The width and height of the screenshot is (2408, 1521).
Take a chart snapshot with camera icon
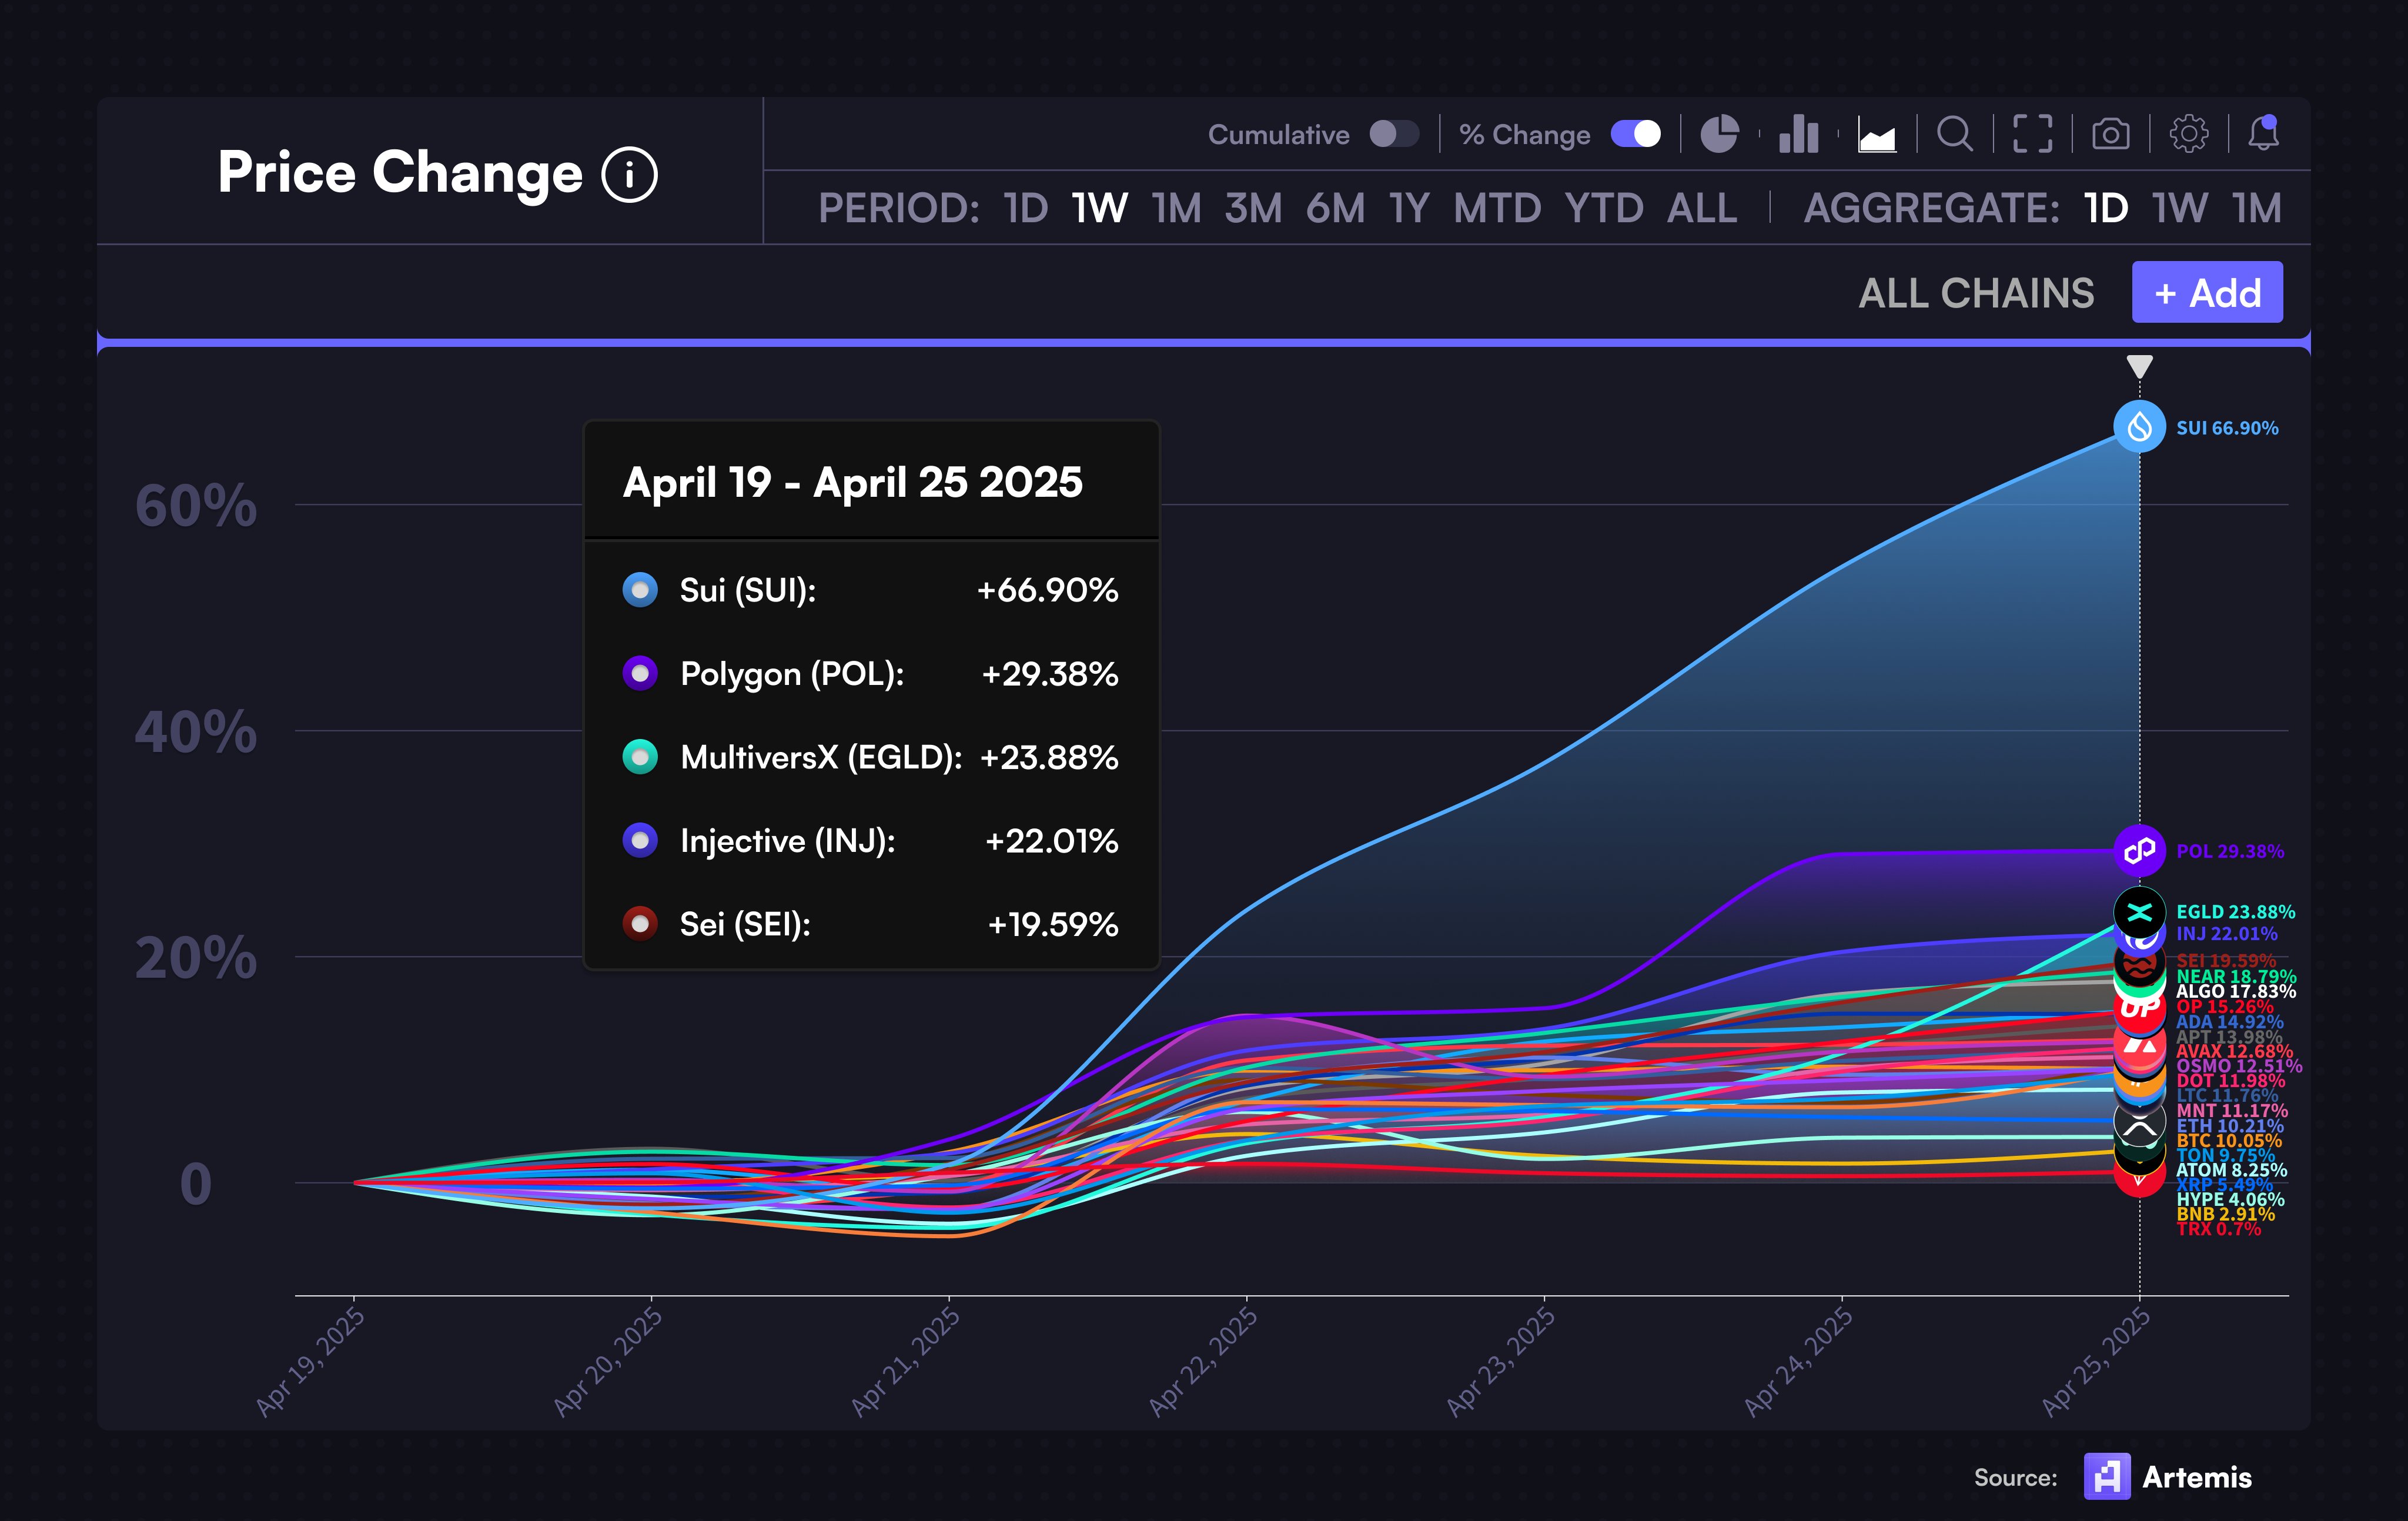[2111, 134]
